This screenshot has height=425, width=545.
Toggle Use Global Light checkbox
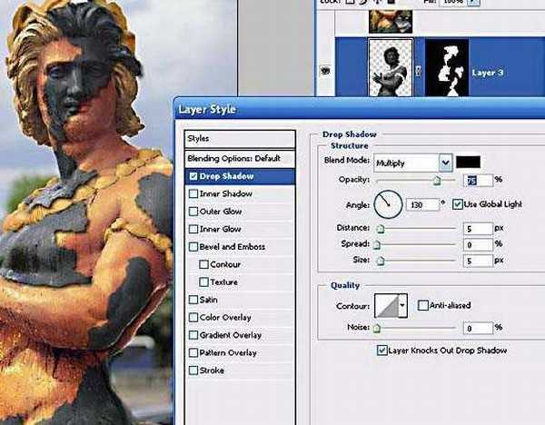click(457, 204)
